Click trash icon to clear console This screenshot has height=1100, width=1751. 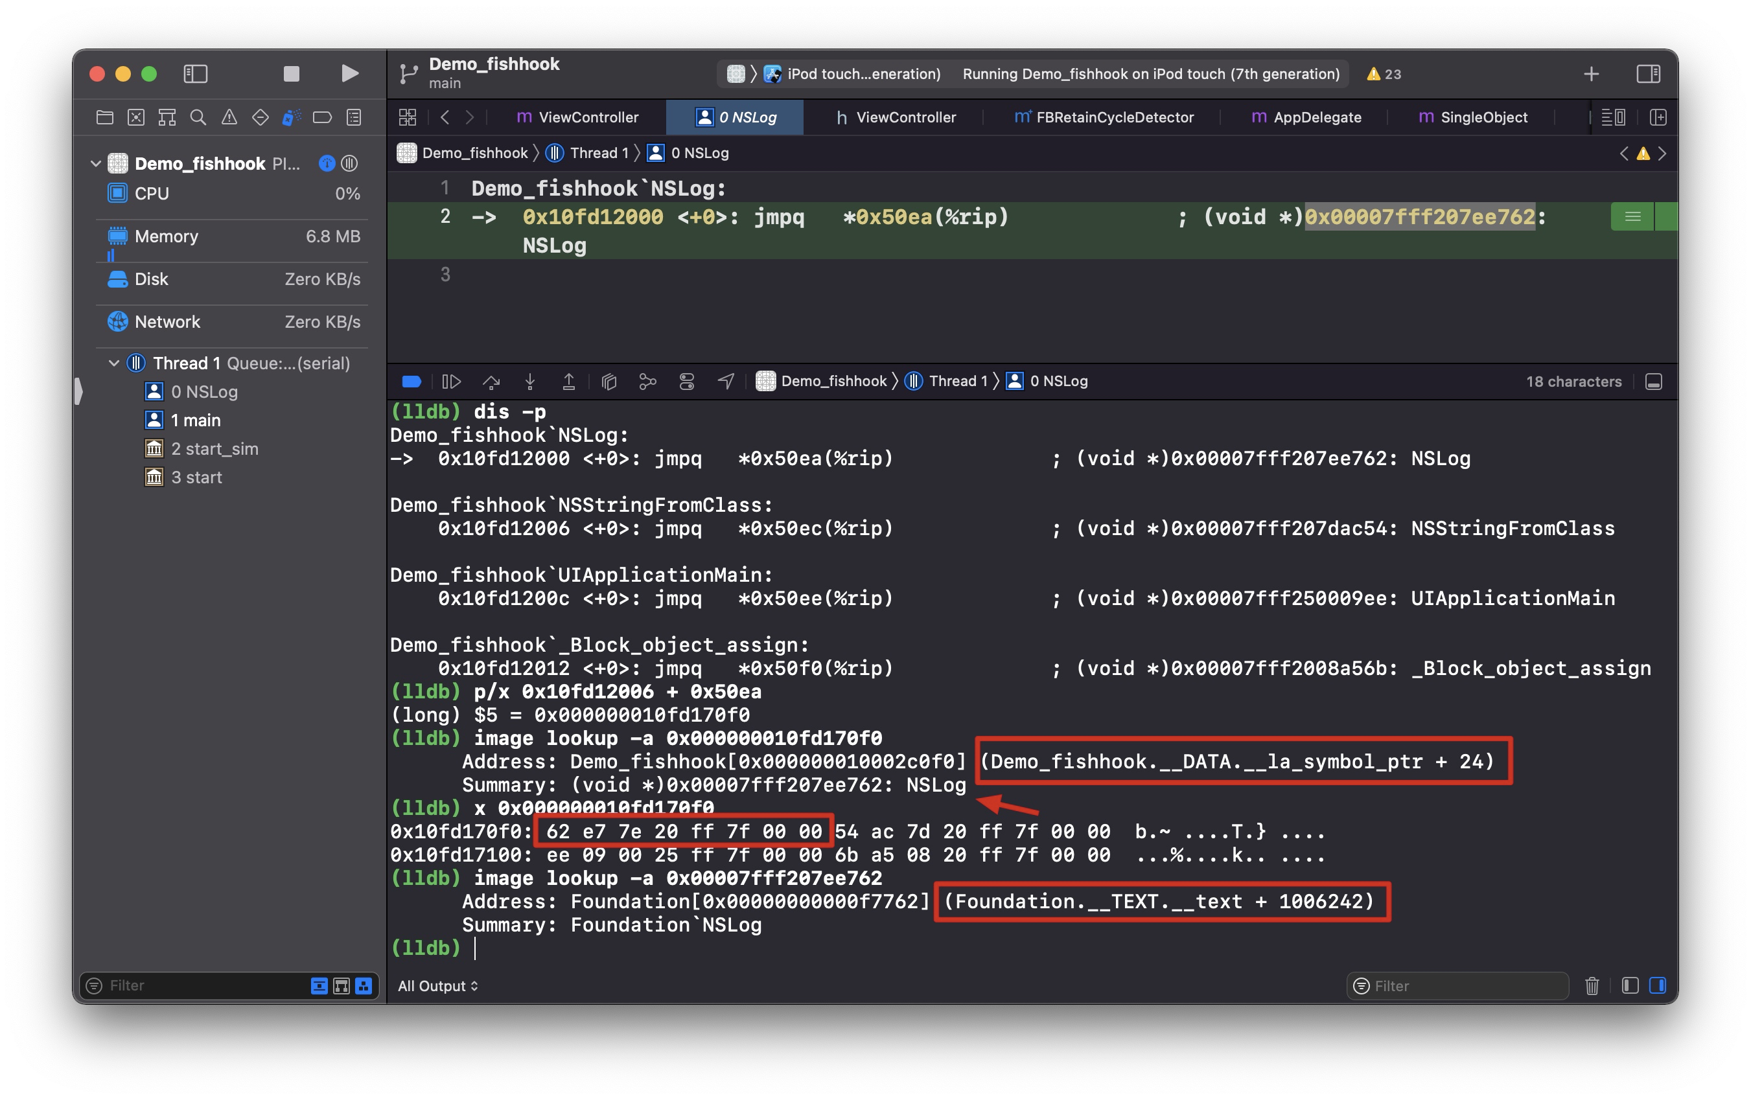point(1592,986)
